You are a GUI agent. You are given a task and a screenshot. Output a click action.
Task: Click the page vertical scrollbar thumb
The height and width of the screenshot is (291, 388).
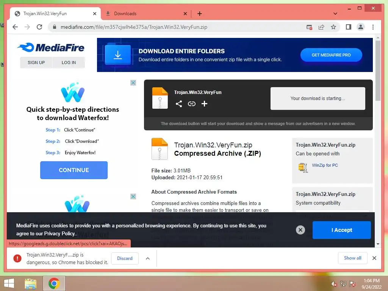(378, 70)
